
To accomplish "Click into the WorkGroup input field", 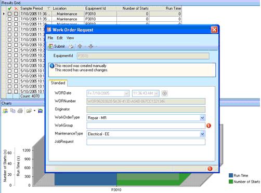I will (x=146, y=126).
